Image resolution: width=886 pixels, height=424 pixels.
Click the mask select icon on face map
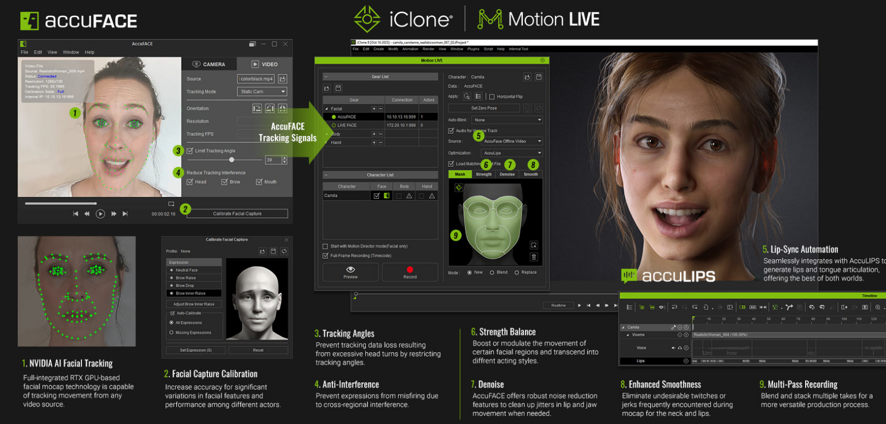[534, 245]
